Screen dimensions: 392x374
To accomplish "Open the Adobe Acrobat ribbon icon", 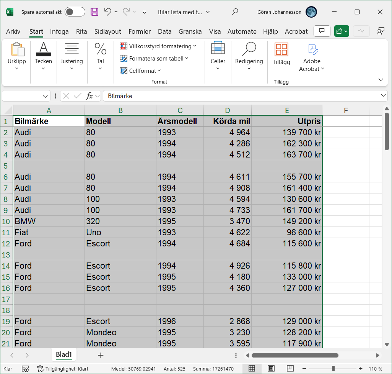I will [311, 57].
